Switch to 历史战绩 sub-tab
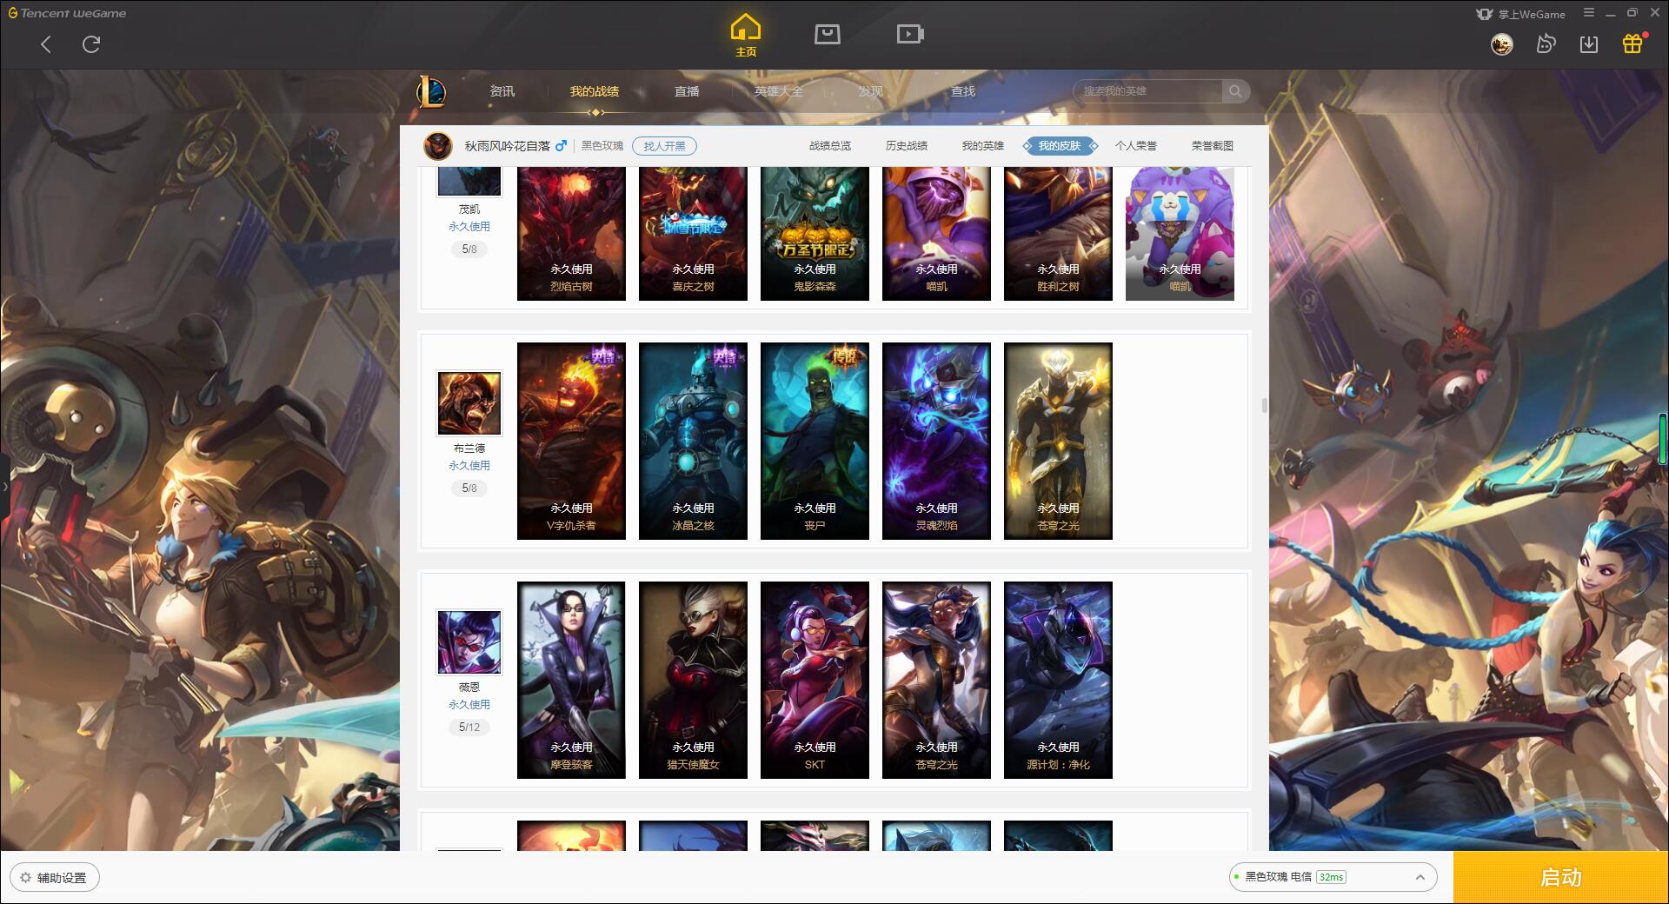This screenshot has width=1669, height=904. coord(907,146)
